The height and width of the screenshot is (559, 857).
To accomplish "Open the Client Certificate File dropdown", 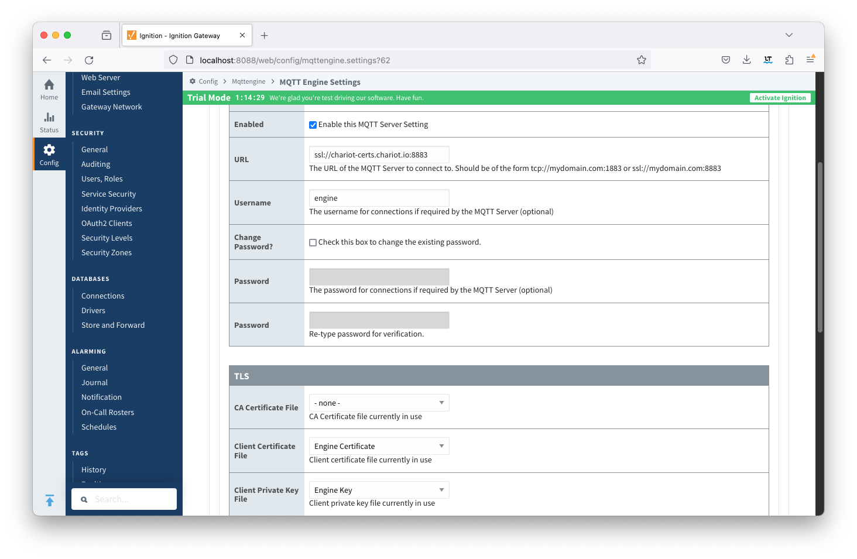I will 379,446.
